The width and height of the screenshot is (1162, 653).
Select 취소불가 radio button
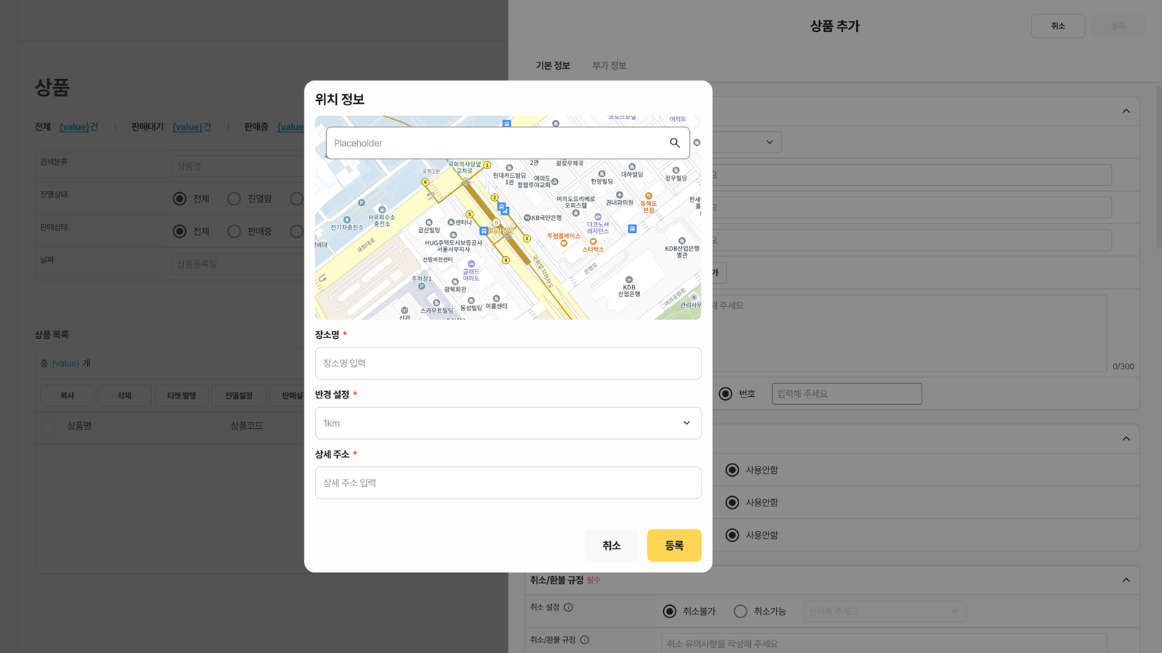point(670,612)
